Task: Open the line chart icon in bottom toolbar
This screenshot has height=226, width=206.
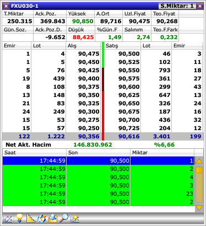Action: 8,219
